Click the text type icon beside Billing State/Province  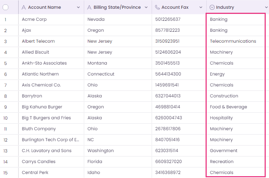point(89,7)
